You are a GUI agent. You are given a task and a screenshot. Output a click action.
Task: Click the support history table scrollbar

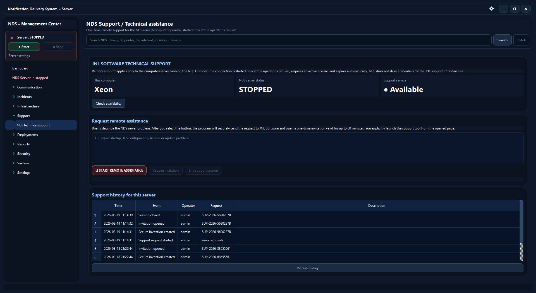pyautogui.click(x=521, y=230)
